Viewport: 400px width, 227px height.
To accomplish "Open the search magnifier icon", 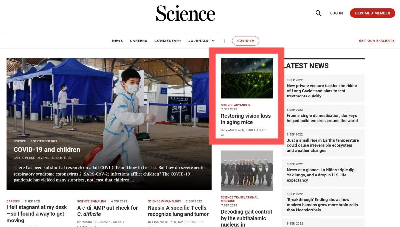I will click(318, 13).
